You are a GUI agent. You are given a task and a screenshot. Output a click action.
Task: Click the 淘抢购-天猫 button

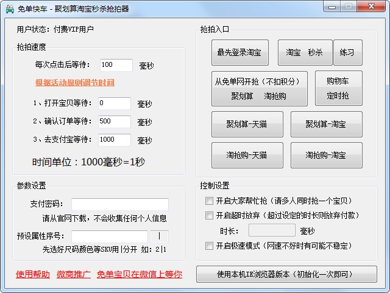[247, 155]
